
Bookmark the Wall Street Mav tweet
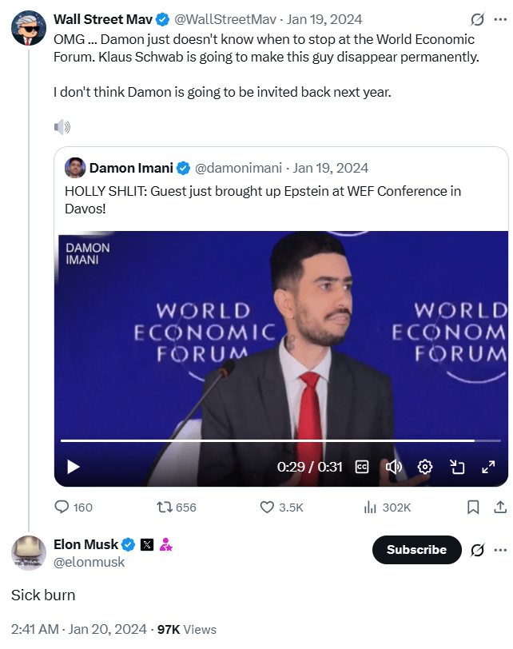pyautogui.click(x=473, y=507)
